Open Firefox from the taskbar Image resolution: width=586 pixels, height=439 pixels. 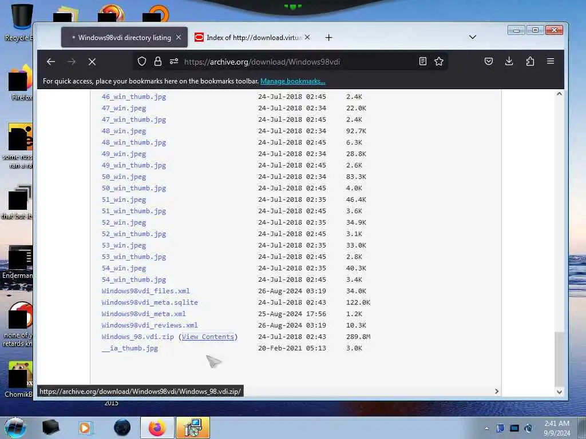tap(157, 428)
